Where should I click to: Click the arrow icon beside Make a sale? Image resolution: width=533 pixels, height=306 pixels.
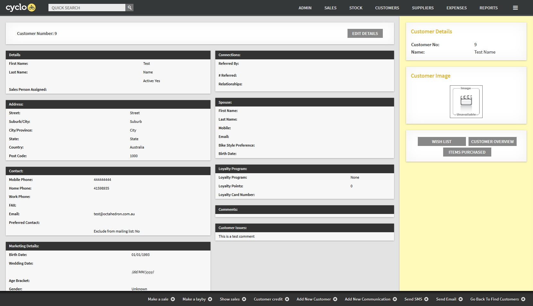pos(173,299)
